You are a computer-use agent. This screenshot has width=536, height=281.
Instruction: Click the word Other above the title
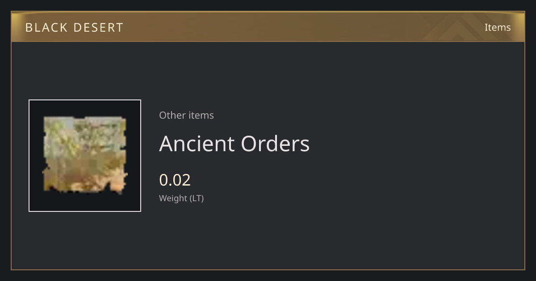[x=172, y=115]
